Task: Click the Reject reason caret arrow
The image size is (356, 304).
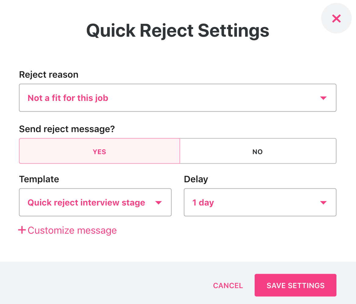Action: (323, 98)
